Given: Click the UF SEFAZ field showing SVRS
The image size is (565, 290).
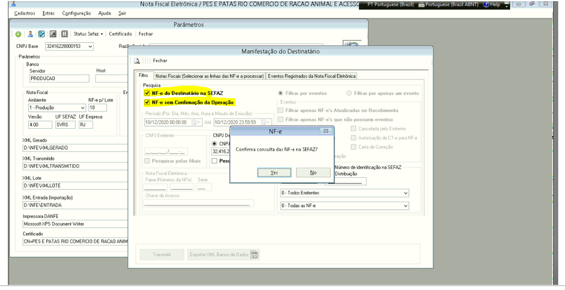Looking at the screenshot, I should point(65,125).
